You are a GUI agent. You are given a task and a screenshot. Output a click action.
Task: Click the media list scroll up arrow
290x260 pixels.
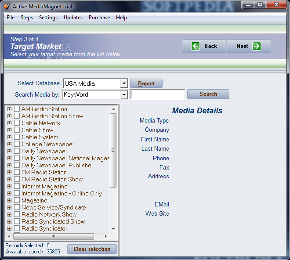click(113, 109)
